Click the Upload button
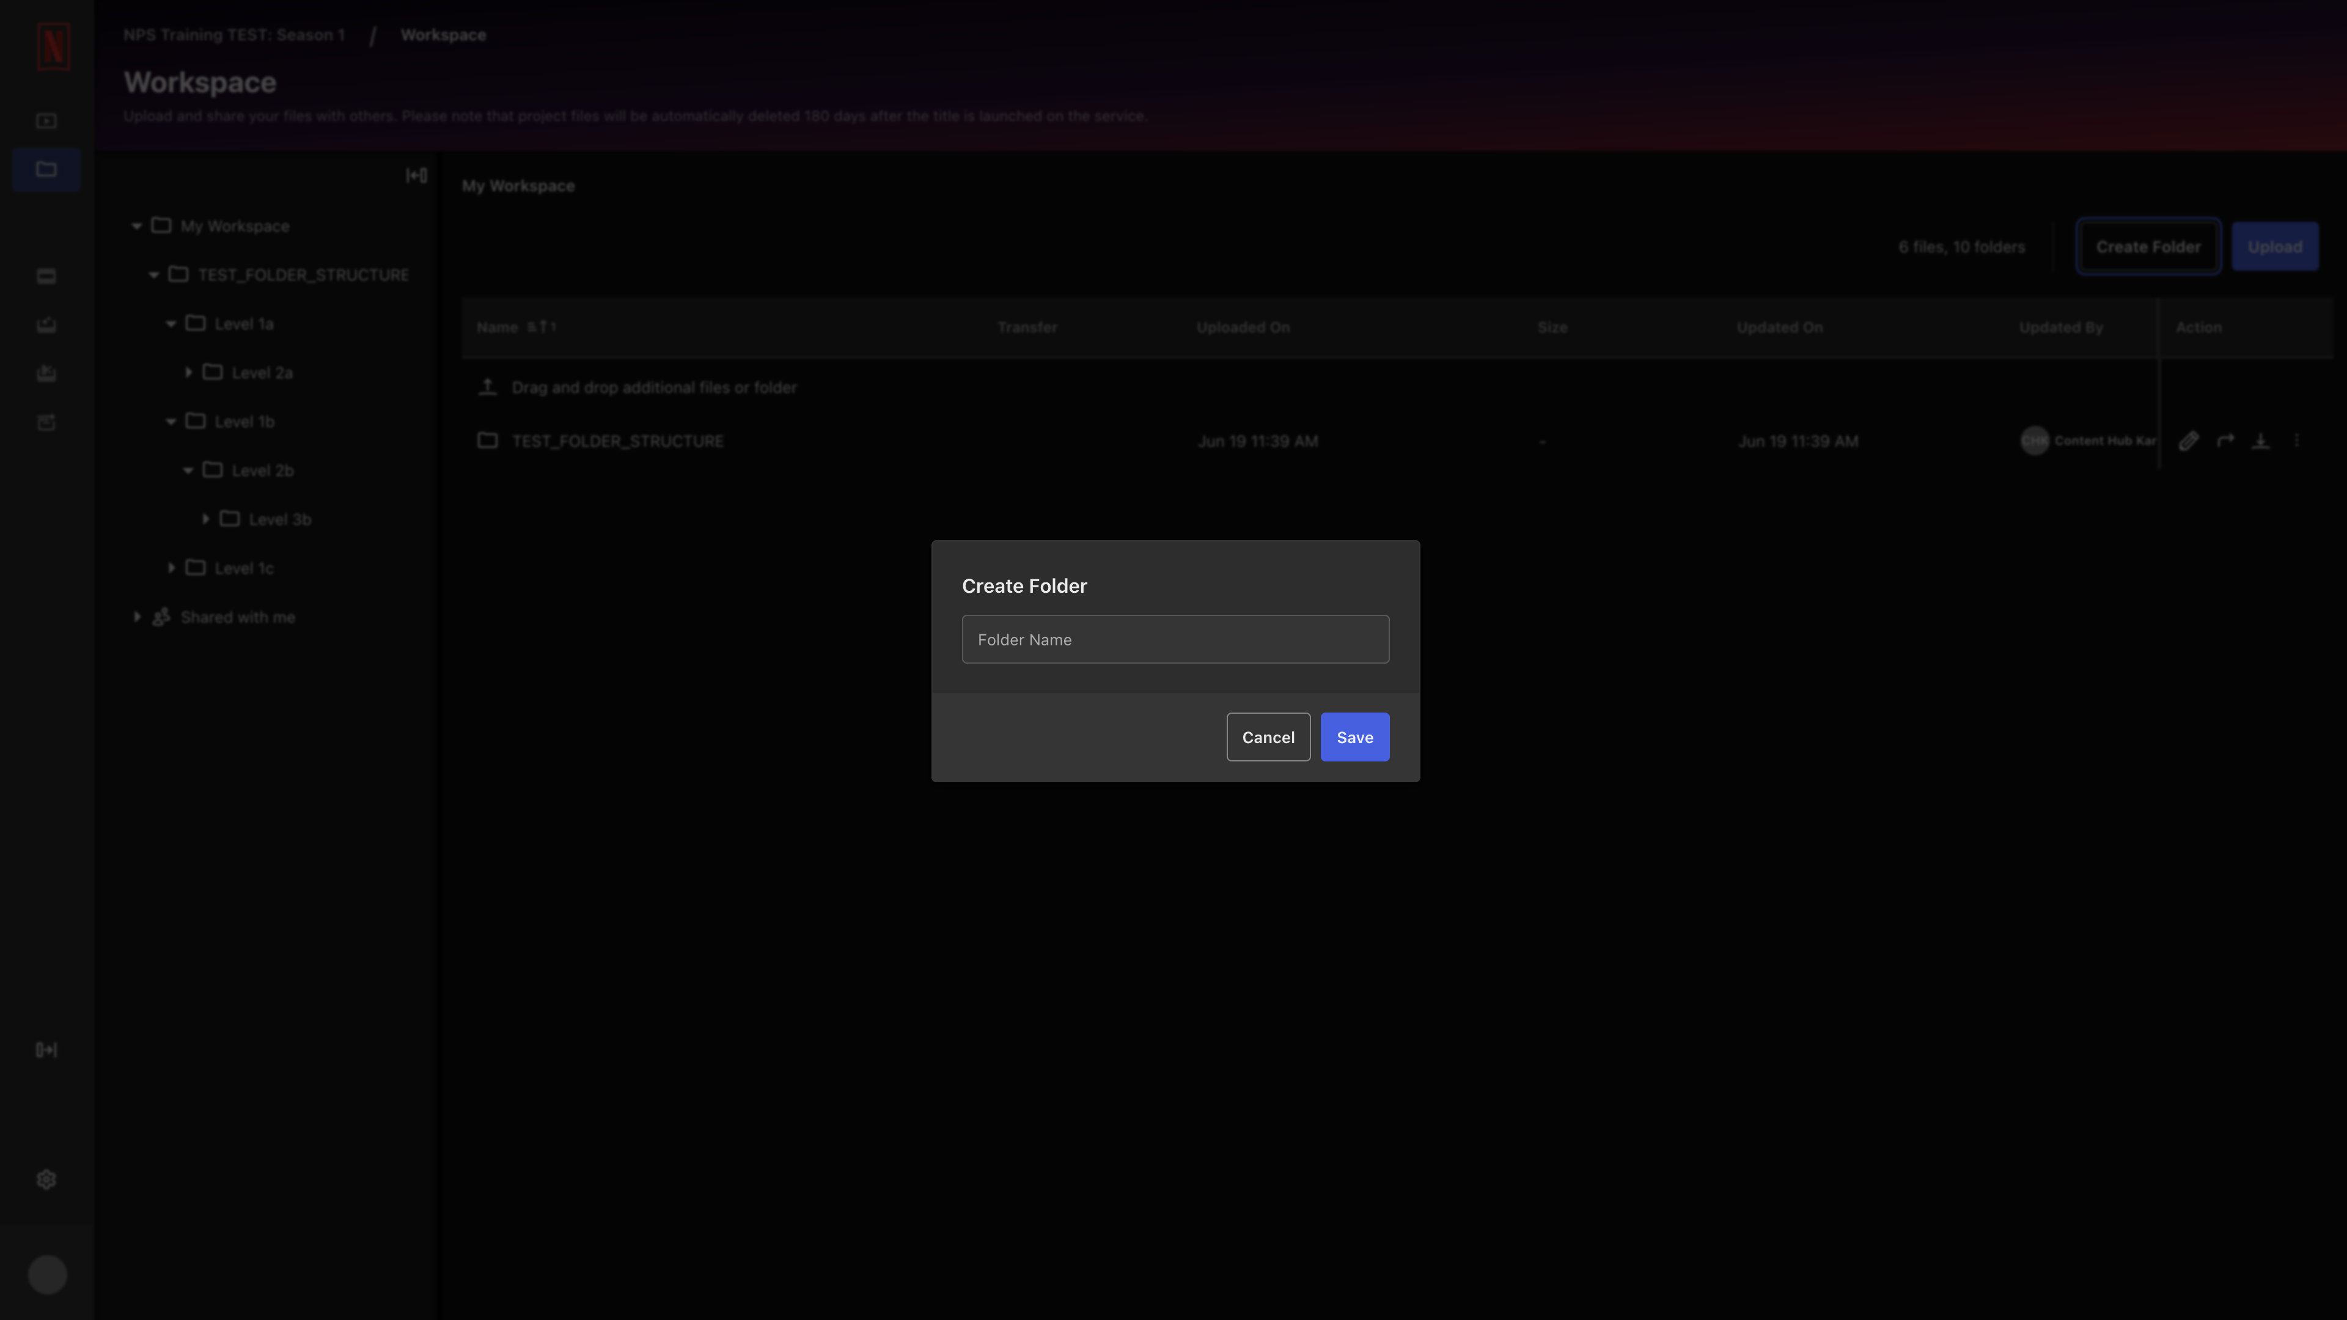This screenshot has width=2347, height=1320. point(2275,246)
